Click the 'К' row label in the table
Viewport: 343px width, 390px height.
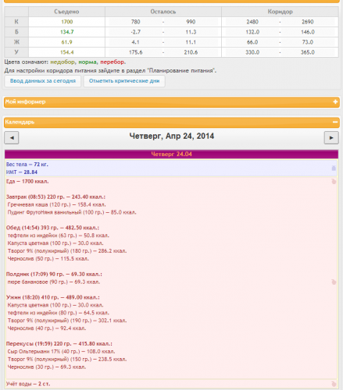point(16,22)
